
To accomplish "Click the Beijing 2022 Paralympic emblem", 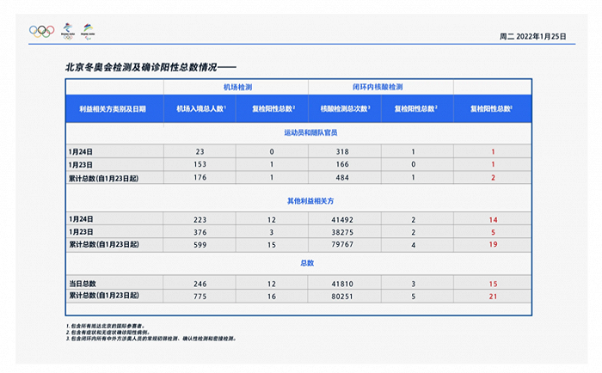I will point(88,31).
